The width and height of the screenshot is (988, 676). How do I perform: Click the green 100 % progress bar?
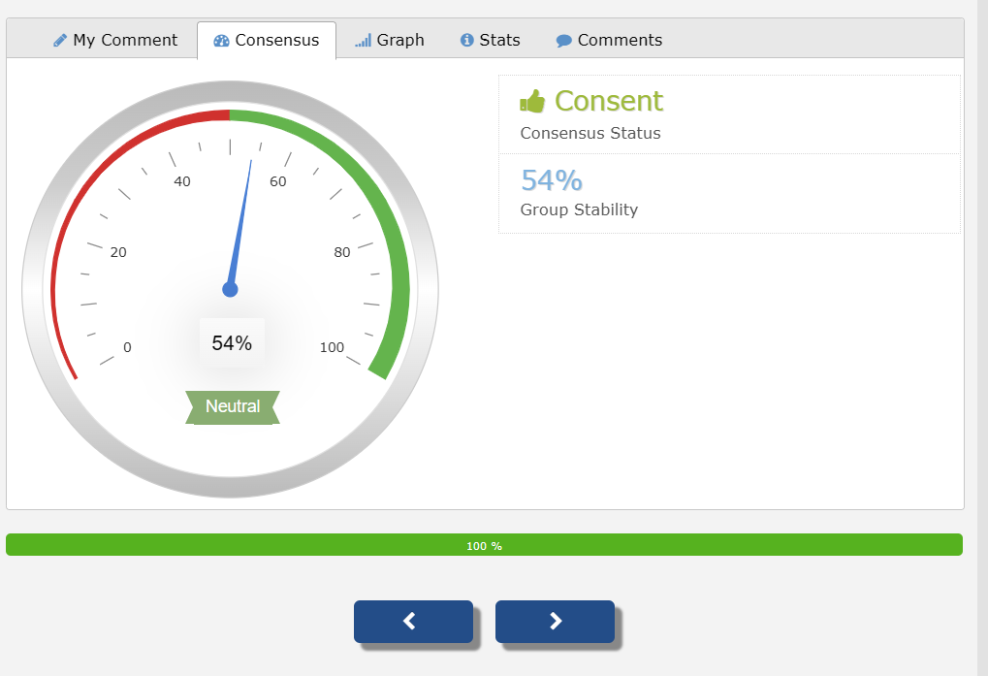coord(484,545)
